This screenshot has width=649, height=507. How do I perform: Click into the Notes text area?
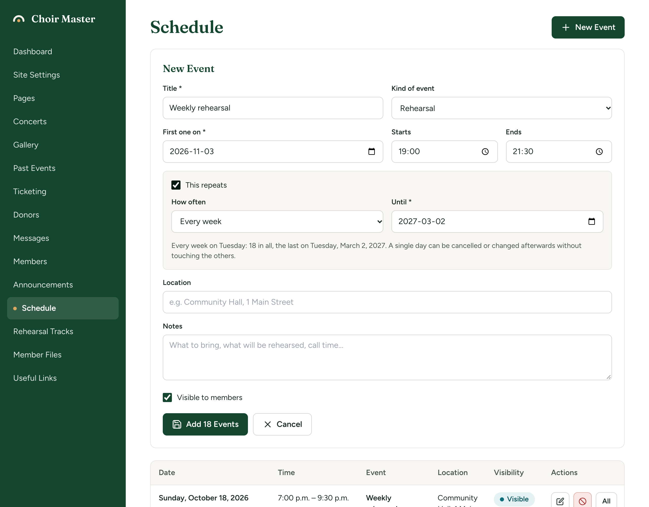(x=387, y=357)
